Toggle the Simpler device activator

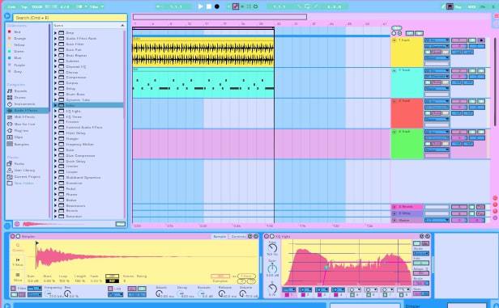click(13, 236)
